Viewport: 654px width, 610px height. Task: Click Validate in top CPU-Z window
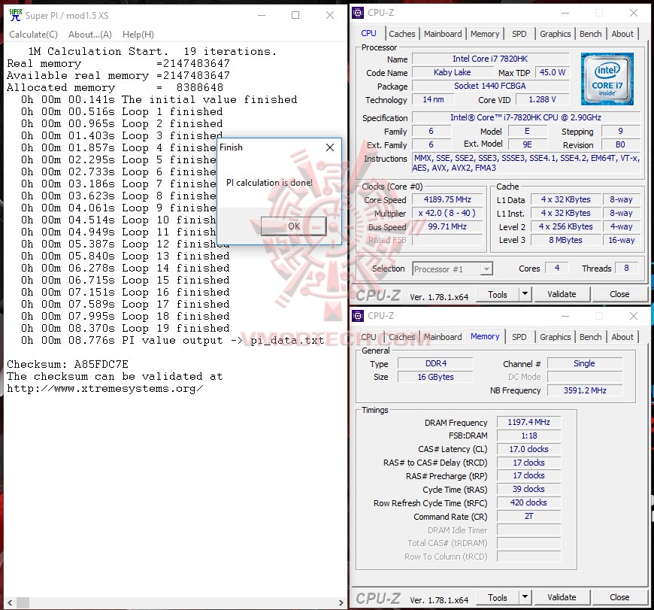[562, 295]
